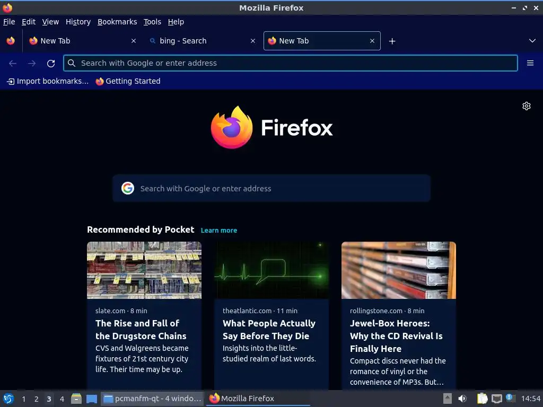Reload the current page
Viewport: 543px width, 407px height.
click(x=51, y=63)
